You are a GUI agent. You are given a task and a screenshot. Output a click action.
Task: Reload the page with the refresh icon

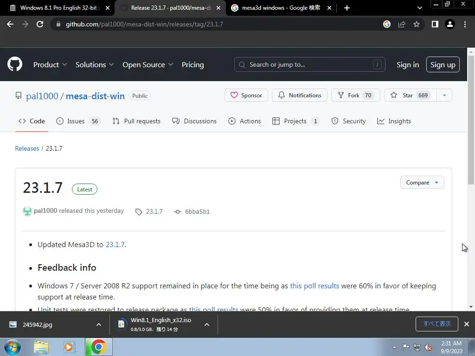pos(40,24)
